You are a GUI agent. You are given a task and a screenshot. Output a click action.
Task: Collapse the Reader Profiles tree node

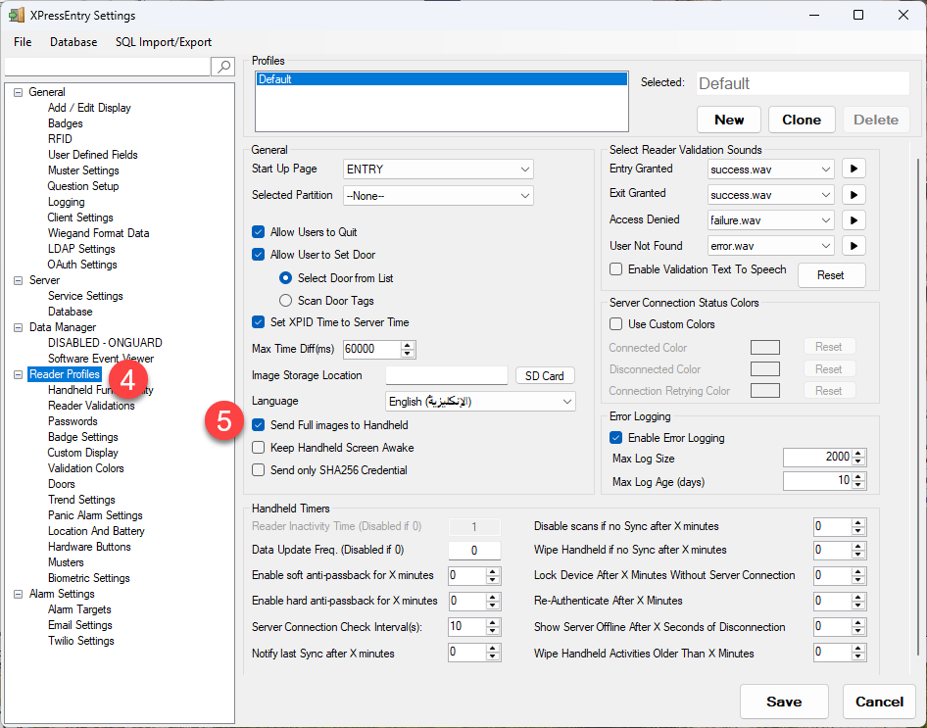[x=19, y=374]
